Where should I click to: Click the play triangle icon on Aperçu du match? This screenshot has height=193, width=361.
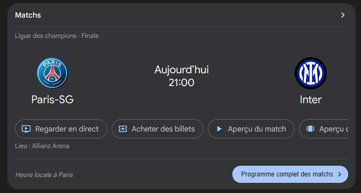pos(219,129)
